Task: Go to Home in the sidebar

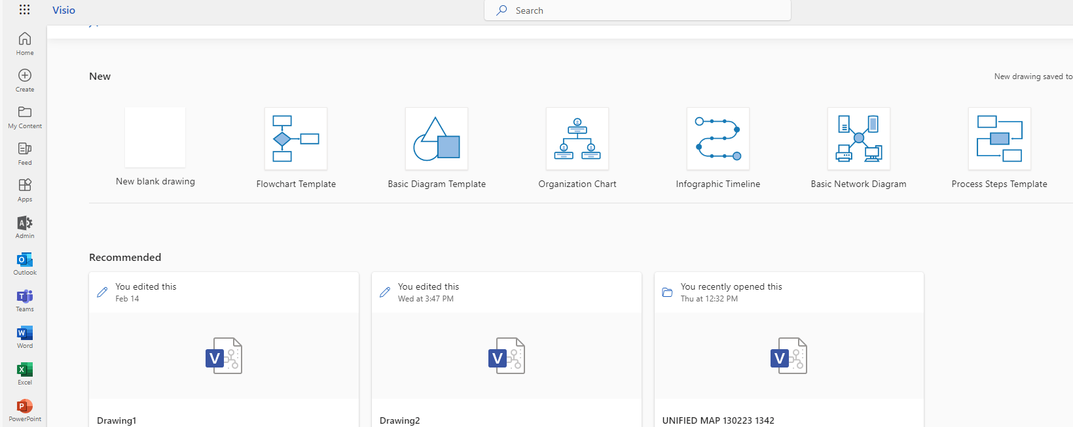Action: 25,43
